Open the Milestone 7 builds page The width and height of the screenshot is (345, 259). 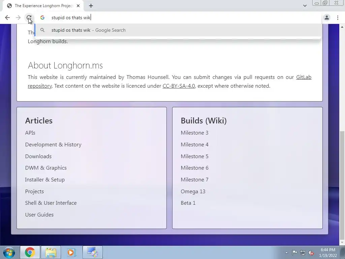pyautogui.click(x=194, y=180)
